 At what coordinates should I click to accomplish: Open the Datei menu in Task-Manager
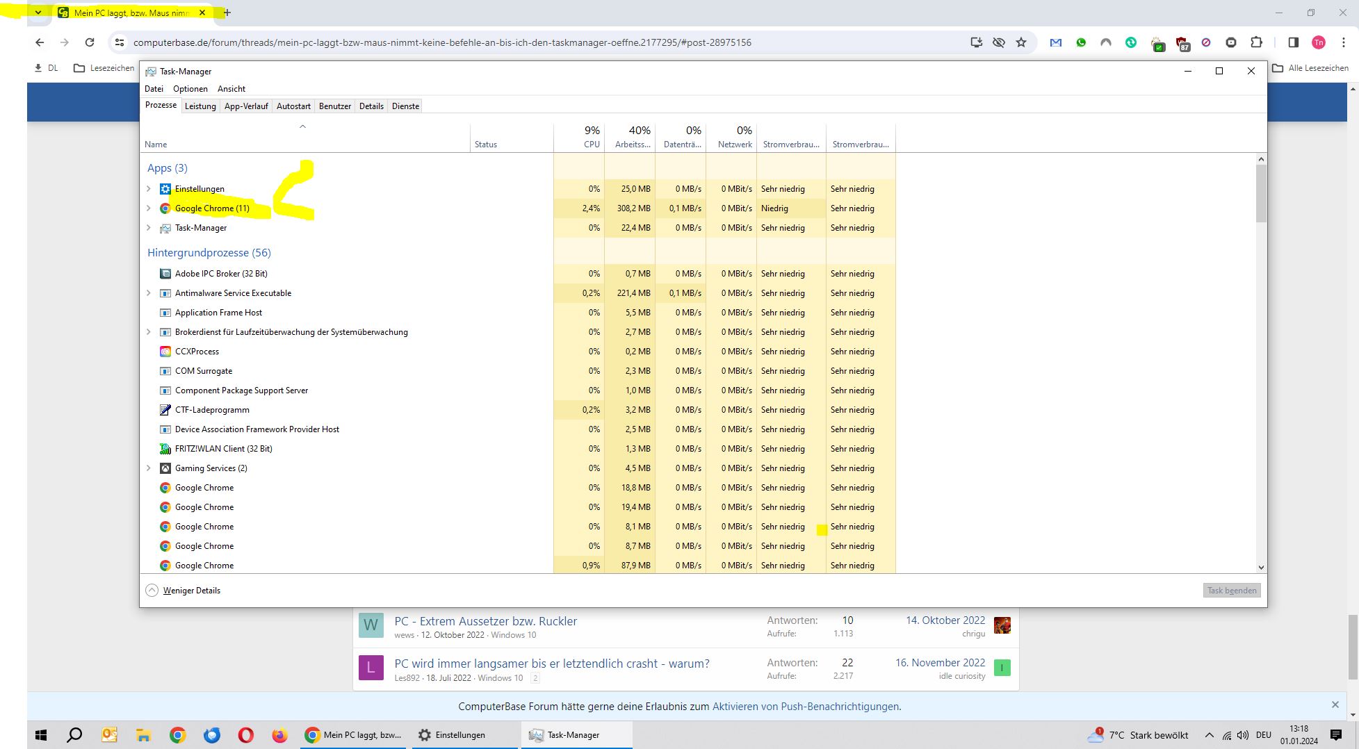(x=154, y=89)
